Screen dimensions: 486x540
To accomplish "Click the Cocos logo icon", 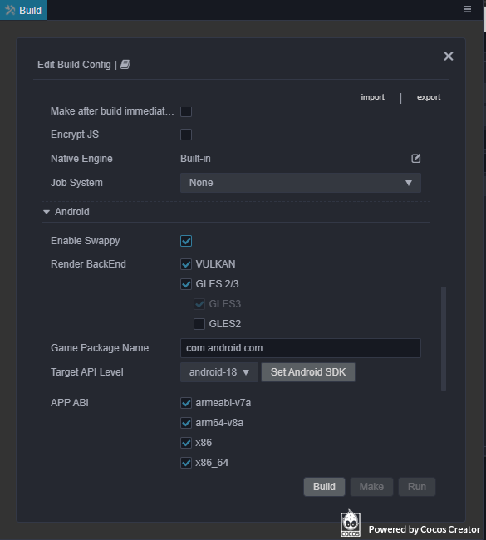I will coord(351,523).
